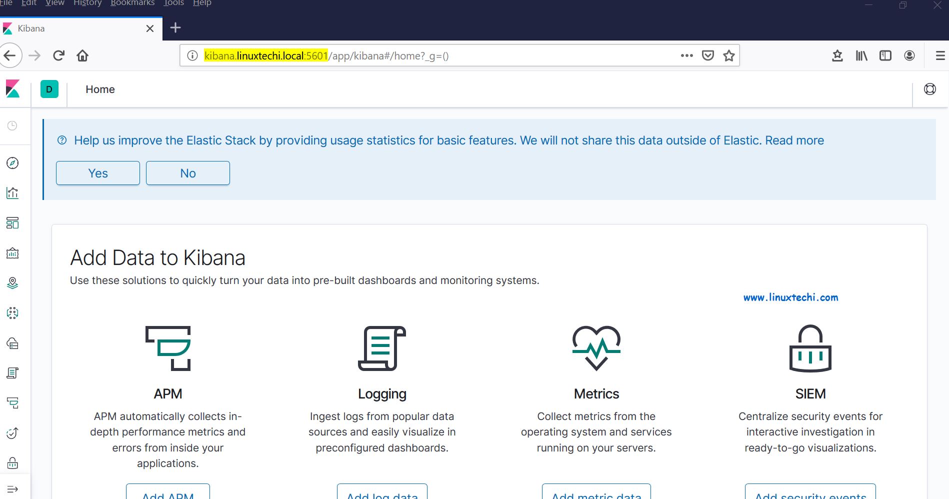Image resolution: width=949 pixels, height=499 pixels.
Task: Click the Kibana logo top left
Action: (12, 89)
